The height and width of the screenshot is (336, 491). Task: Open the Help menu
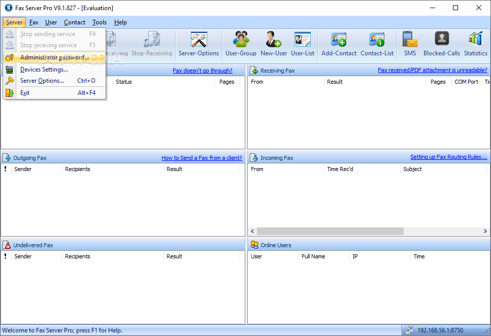(120, 22)
